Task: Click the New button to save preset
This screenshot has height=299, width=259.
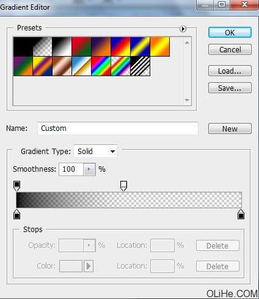Action: click(230, 128)
